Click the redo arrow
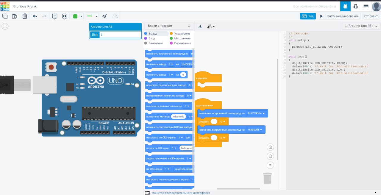Image resolution: width=381 pixels, height=195 pixels. [x=44, y=16]
